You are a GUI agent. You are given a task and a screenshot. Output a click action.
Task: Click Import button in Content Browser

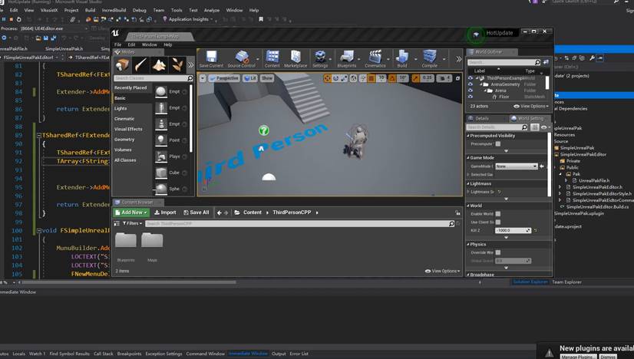[x=165, y=212]
